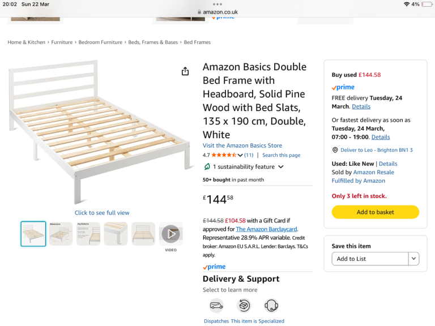435x326 pixels.
Task: Open Beds, Frames & Bases breadcrumb
Action: tap(153, 42)
